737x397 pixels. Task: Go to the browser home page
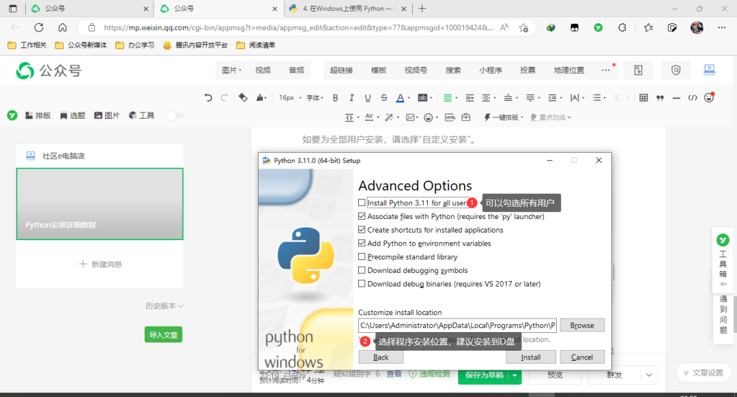62,27
